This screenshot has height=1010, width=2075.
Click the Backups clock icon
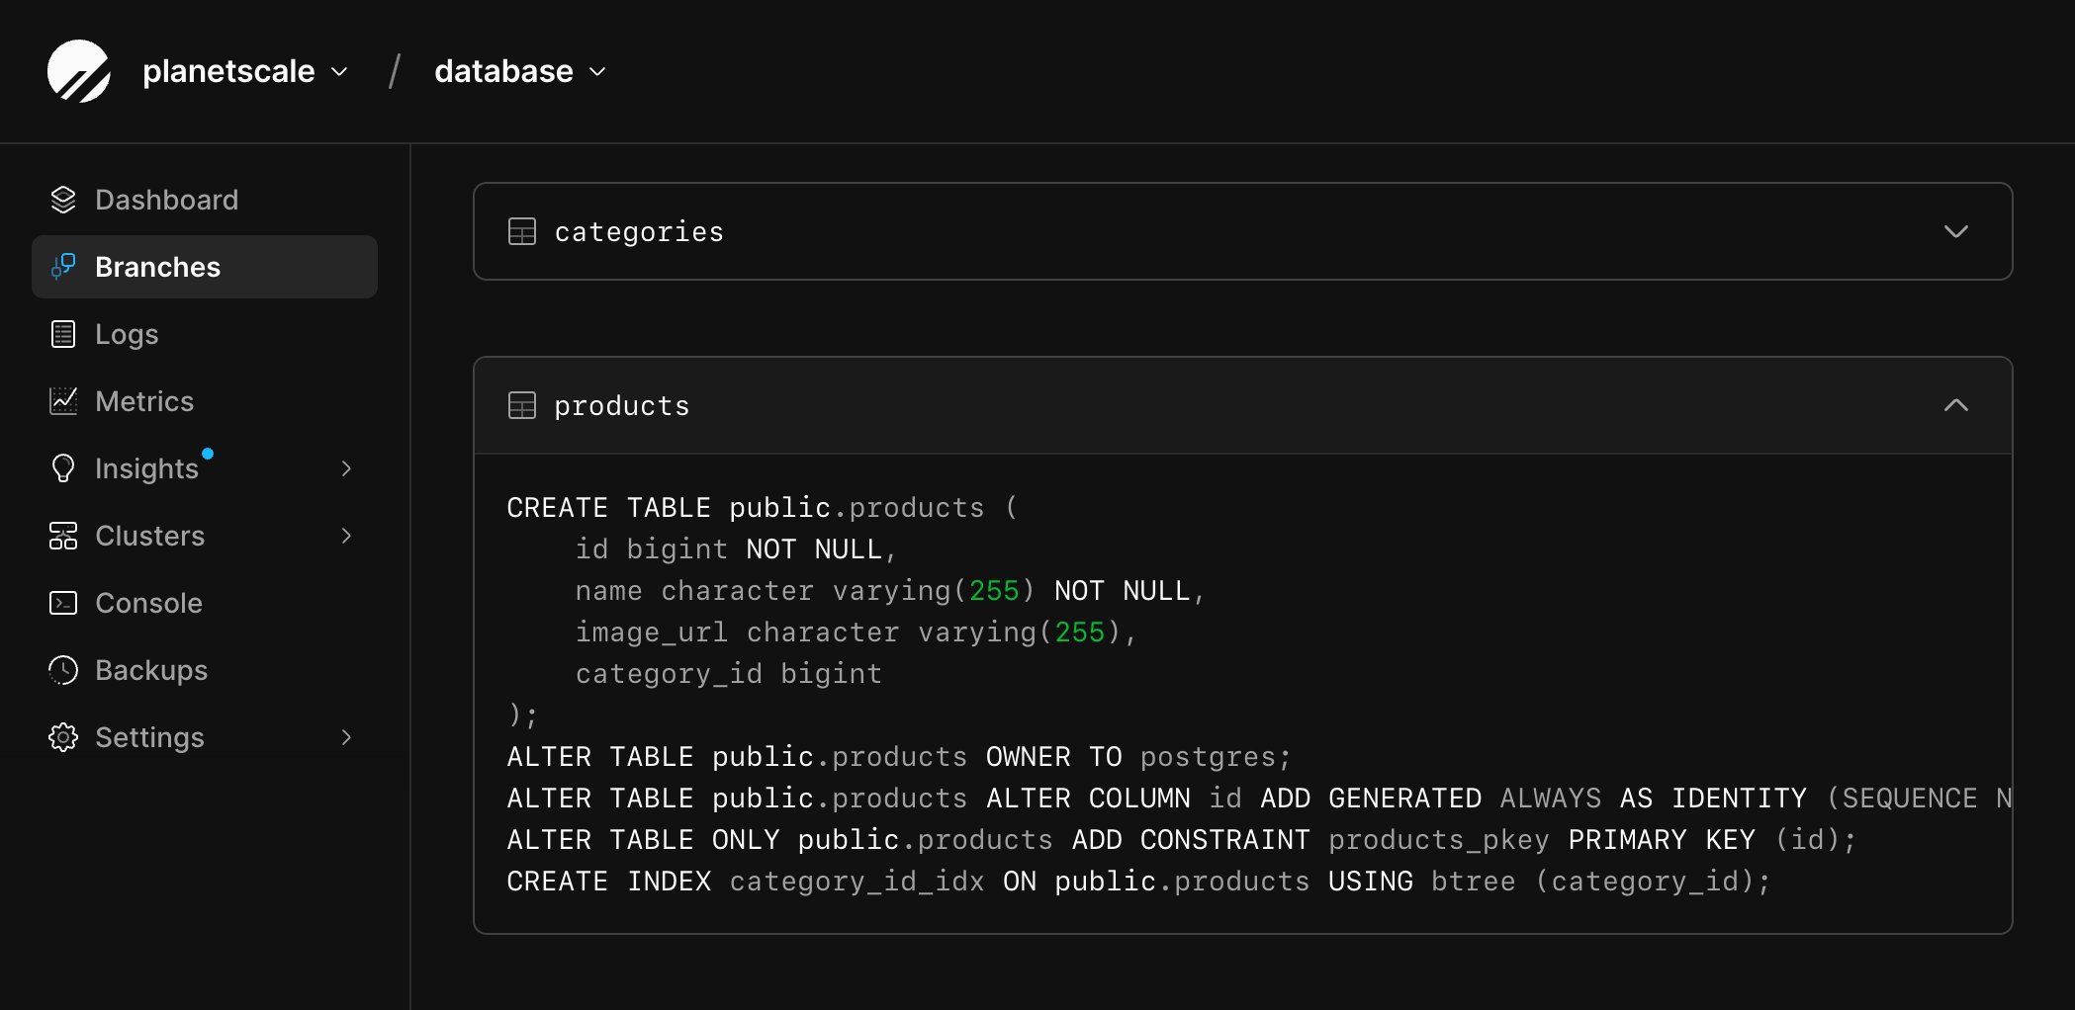coord(63,670)
